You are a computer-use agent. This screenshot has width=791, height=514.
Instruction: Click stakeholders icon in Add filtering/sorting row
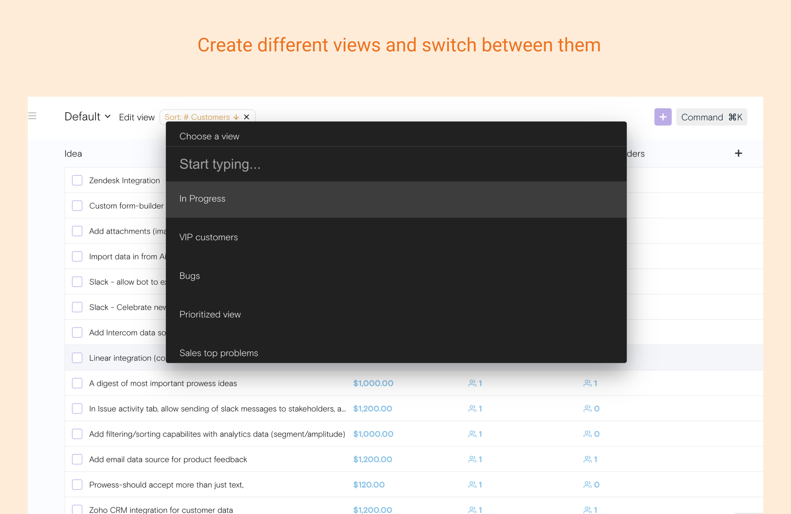(x=588, y=434)
